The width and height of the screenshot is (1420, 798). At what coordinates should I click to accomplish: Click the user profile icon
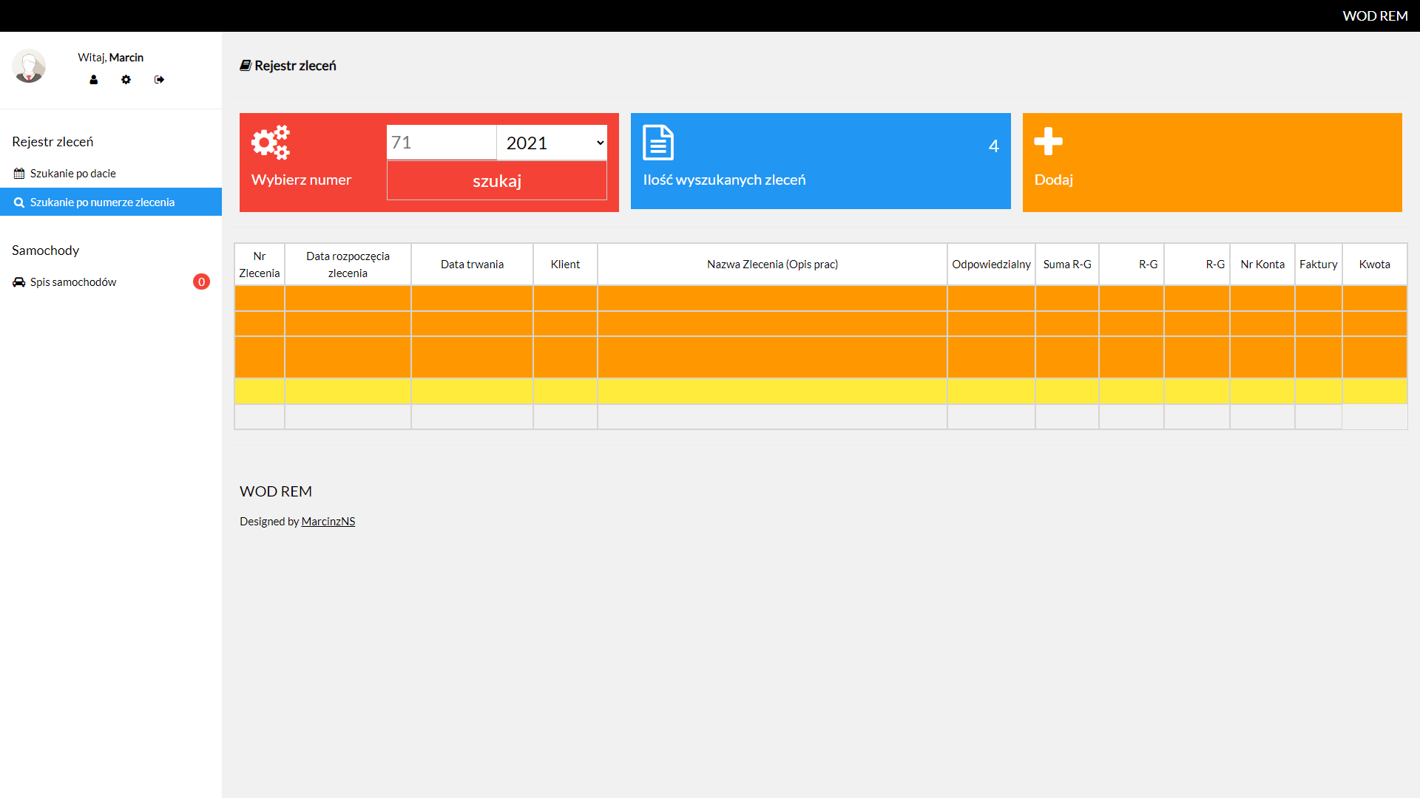point(94,80)
